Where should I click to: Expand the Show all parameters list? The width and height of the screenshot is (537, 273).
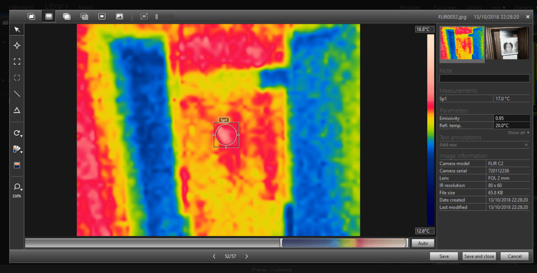click(x=518, y=133)
